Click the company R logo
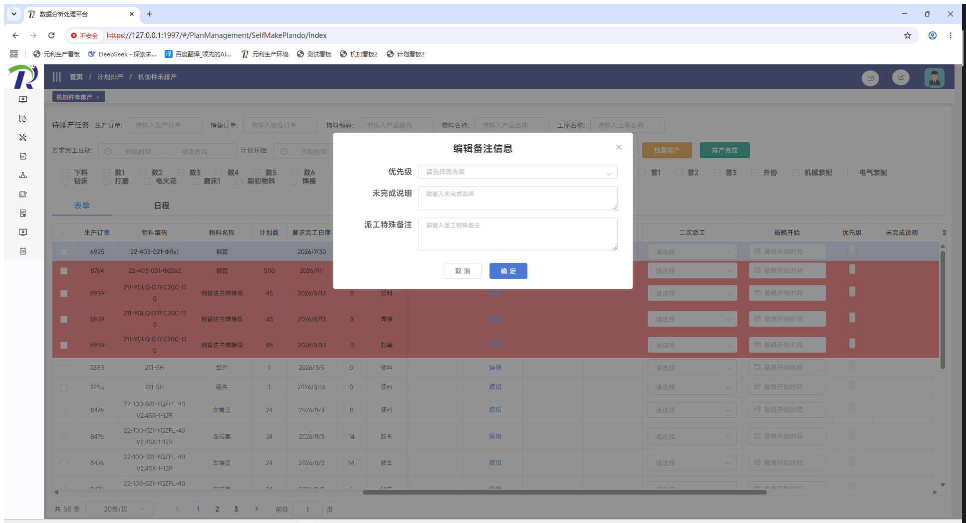 [x=23, y=77]
